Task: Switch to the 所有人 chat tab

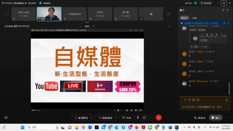Action: tap(184, 18)
